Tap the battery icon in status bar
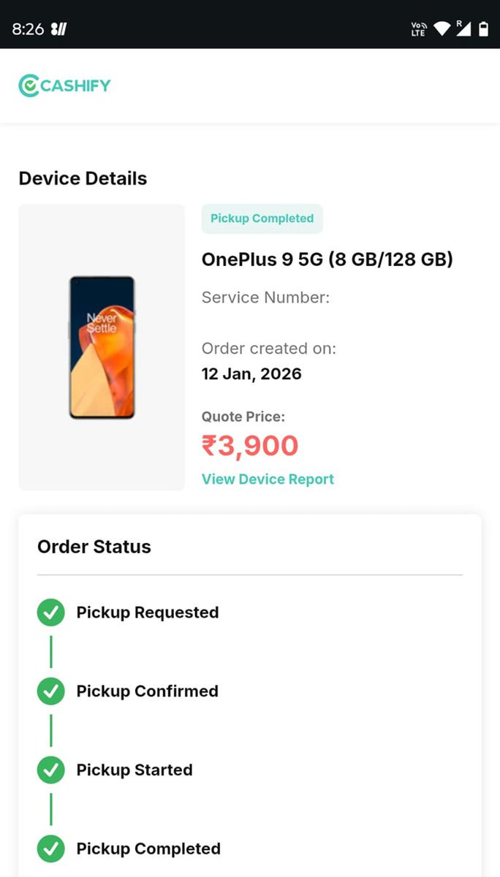The width and height of the screenshot is (500, 877). click(483, 29)
